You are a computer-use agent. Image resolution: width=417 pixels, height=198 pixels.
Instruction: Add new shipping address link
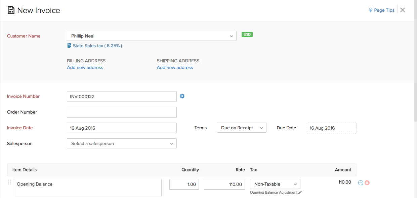coord(175,67)
